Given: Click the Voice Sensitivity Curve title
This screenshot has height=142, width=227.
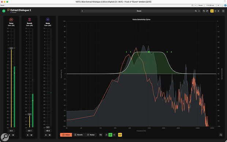Looking at the screenshot, I should (141, 19).
